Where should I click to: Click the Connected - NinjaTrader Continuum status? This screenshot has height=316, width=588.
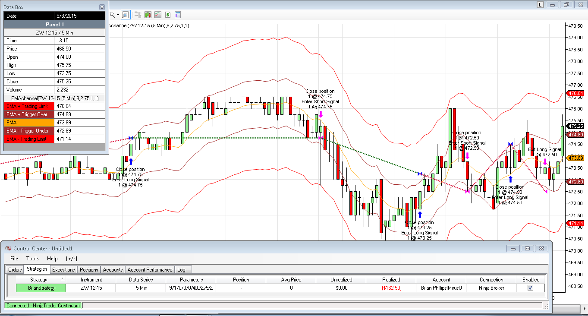(43, 306)
